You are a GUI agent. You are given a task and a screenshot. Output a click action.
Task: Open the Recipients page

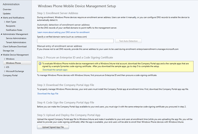pos(11,26)
